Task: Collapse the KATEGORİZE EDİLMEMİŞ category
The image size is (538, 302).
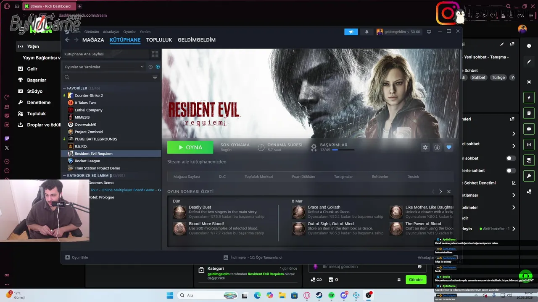Action: [64, 175]
